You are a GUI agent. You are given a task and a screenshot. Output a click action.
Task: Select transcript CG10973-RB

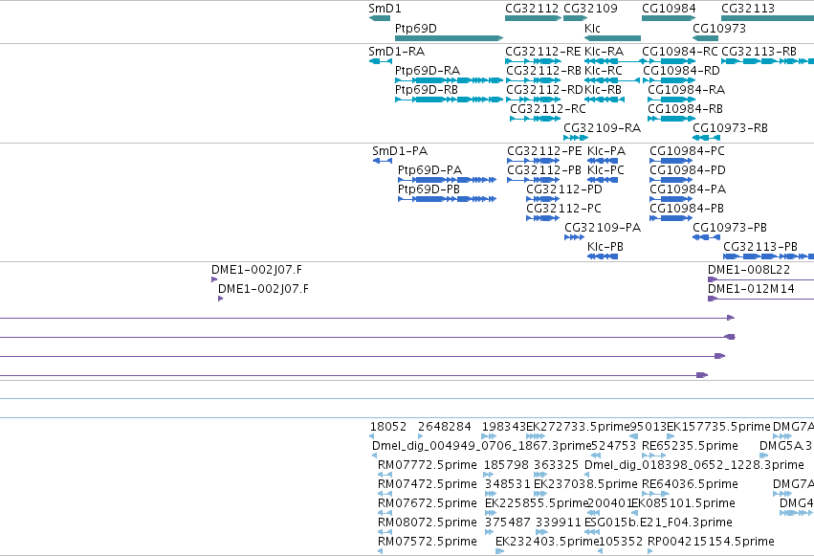(707, 138)
